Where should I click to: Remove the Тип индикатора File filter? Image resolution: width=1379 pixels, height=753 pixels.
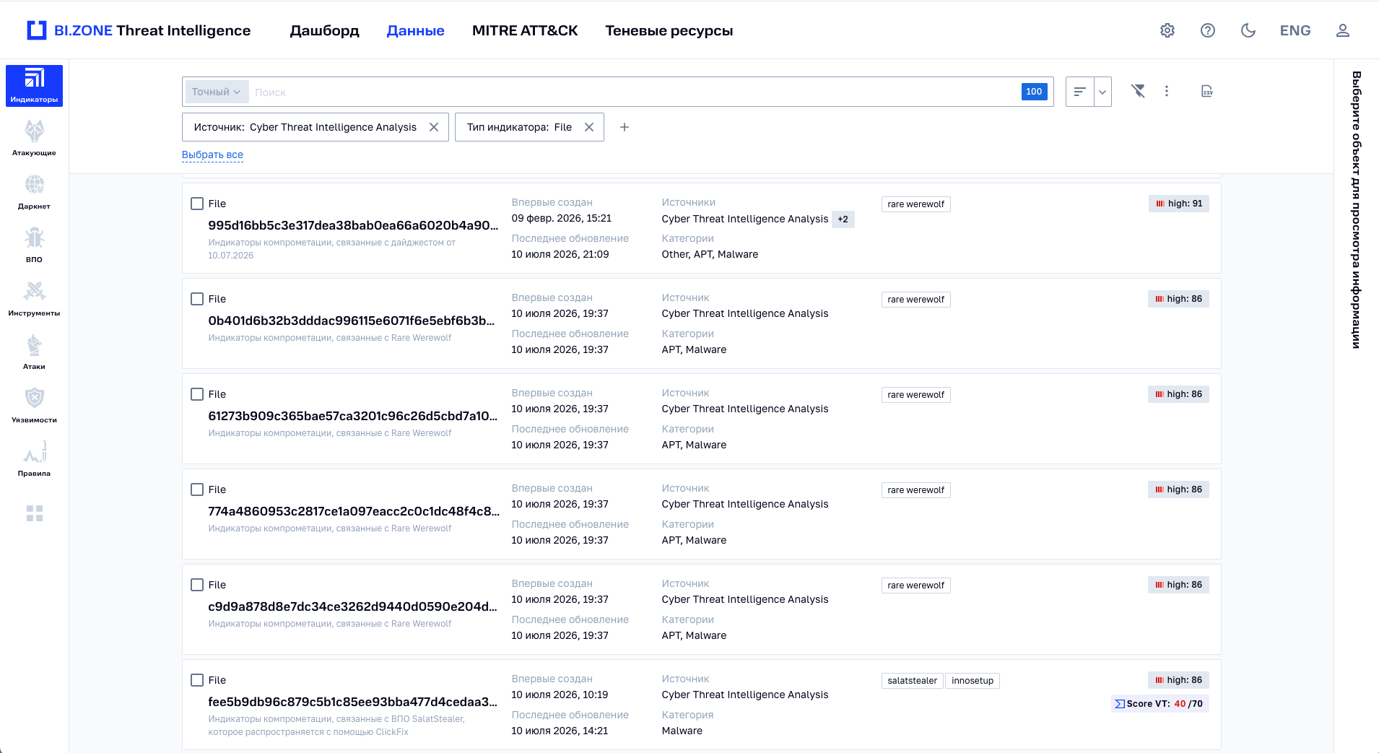[589, 127]
